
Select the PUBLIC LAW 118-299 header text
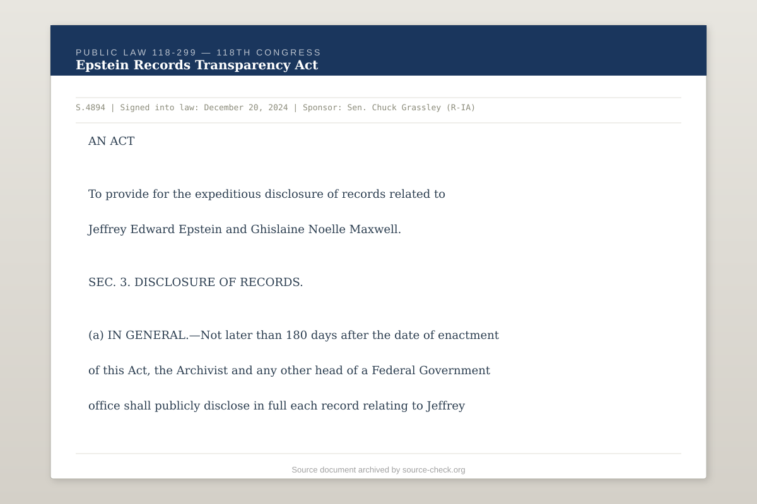tap(199, 53)
